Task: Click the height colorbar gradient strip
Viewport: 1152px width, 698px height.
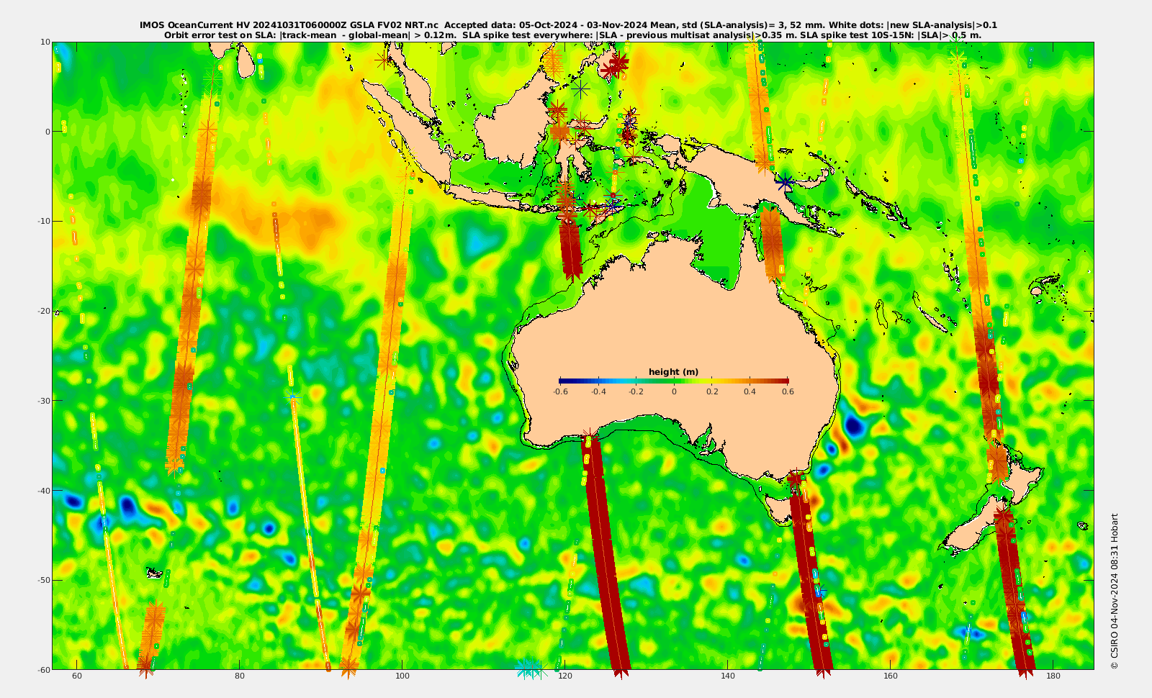Action: click(674, 381)
